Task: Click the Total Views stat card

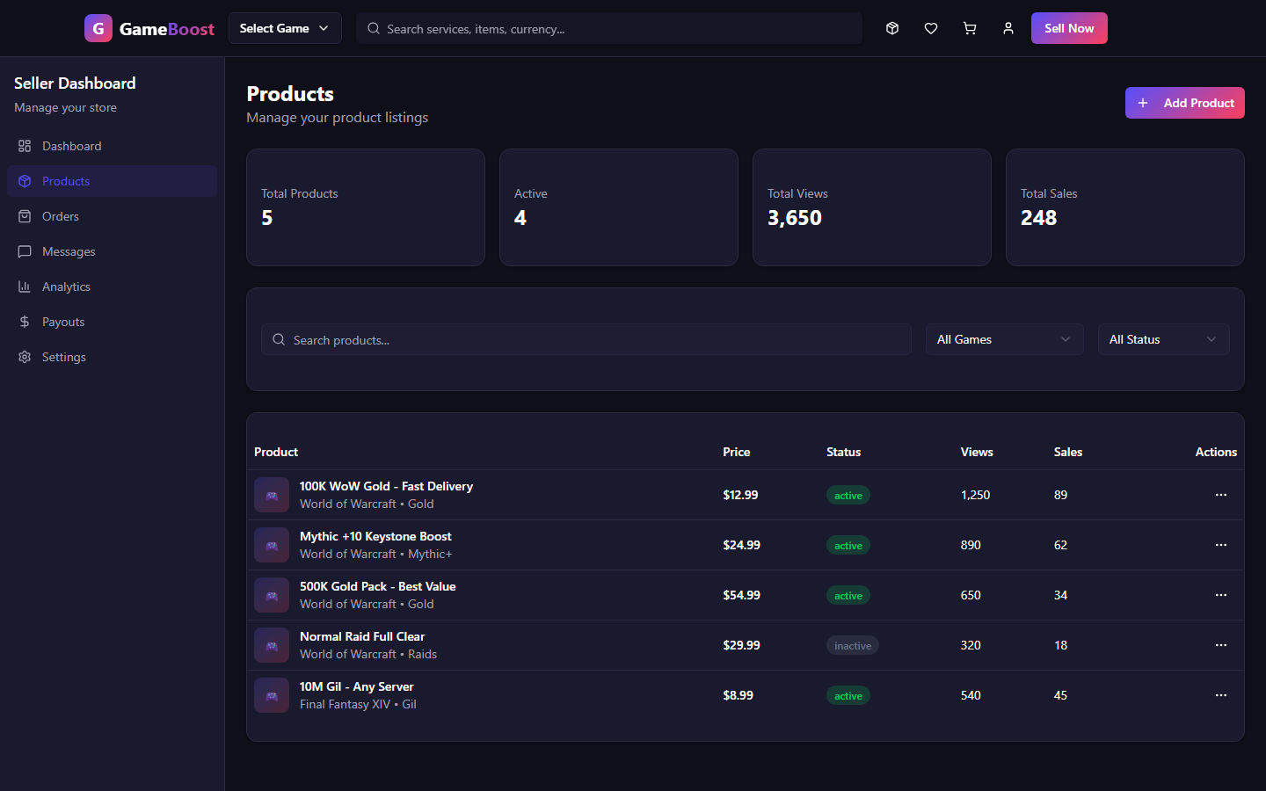Action: pos(872,207)
